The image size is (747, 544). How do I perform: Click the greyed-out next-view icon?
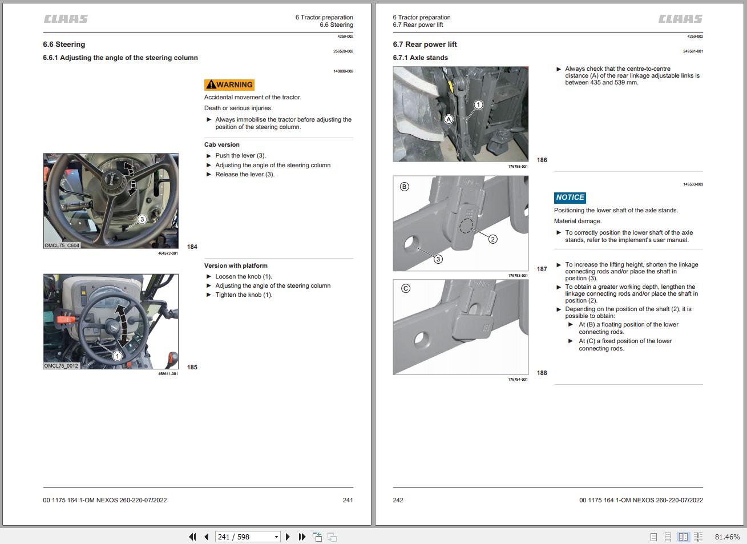[332, 537]
